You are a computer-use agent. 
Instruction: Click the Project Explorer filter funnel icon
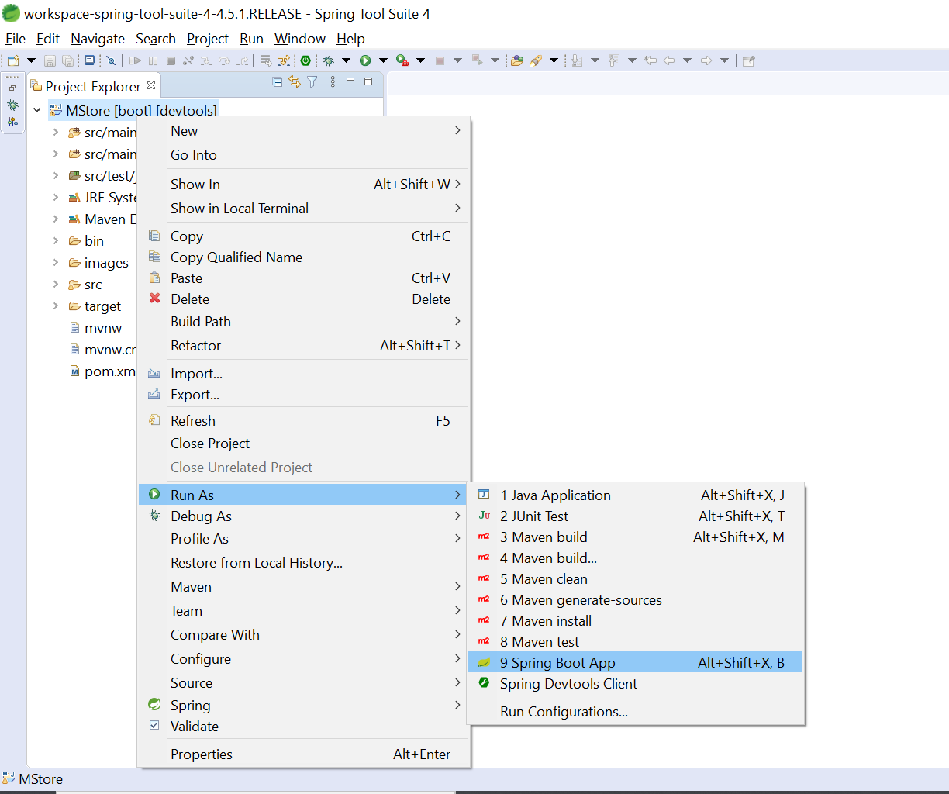pos(312,82)
